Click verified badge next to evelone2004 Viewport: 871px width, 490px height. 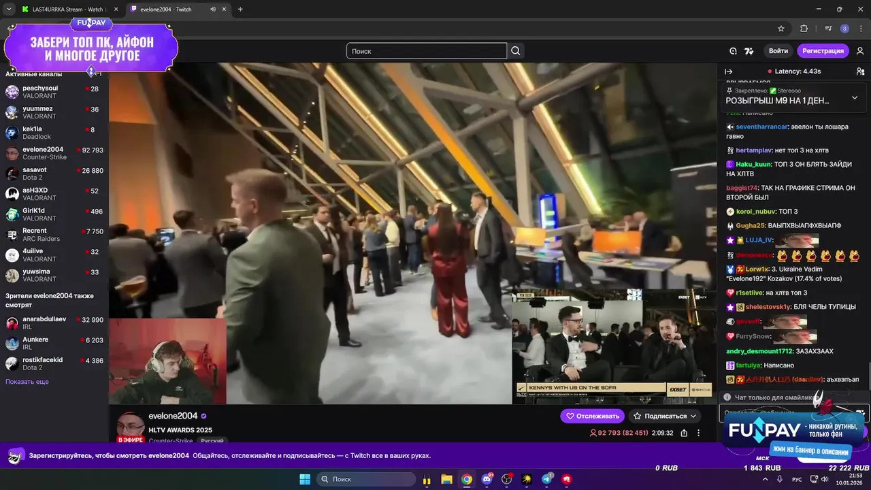[203, 416]
